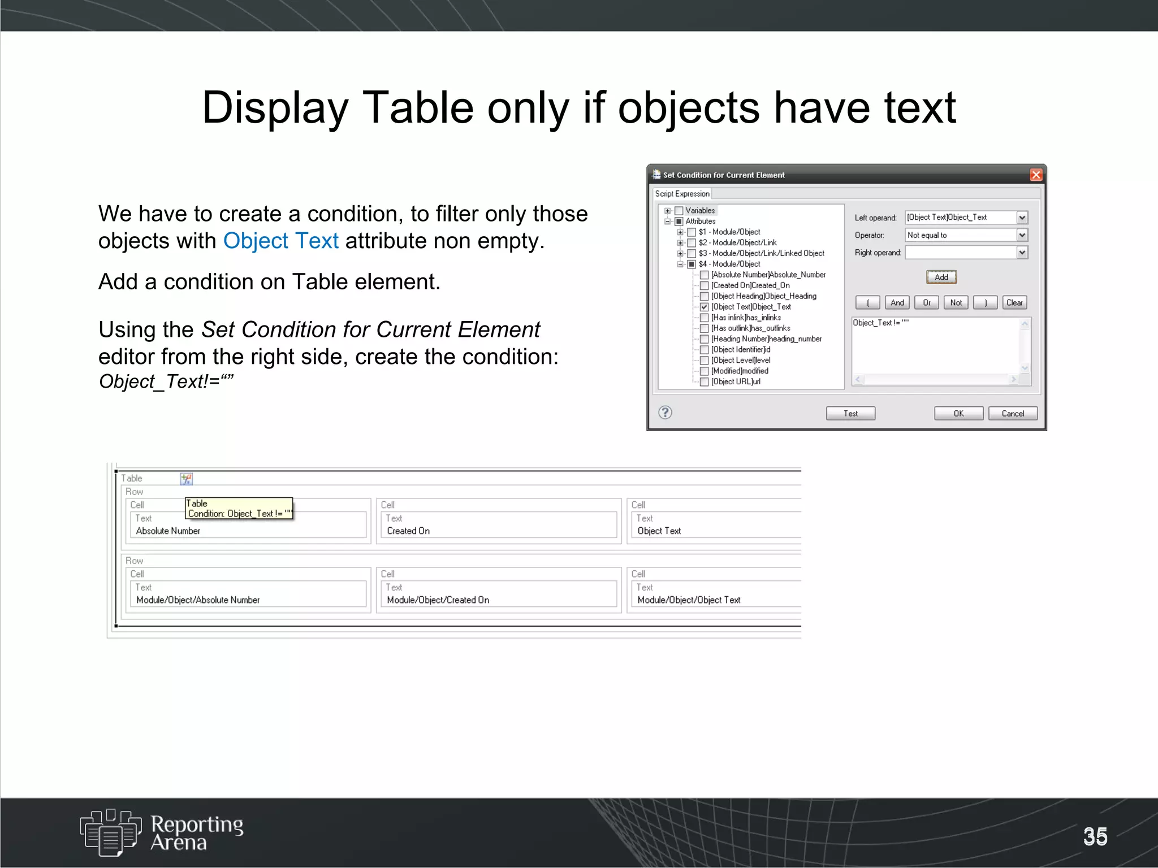Check Object Level checkbox
The image size is (1158, 868).
(x=705, y=361)
